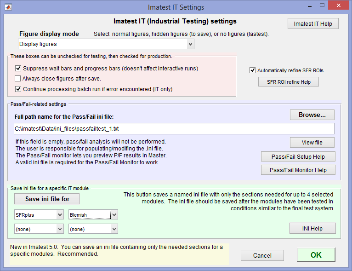Open Pass/Fail Setup Help
This screenshot has height=271, width=352.
click(298, 156)
